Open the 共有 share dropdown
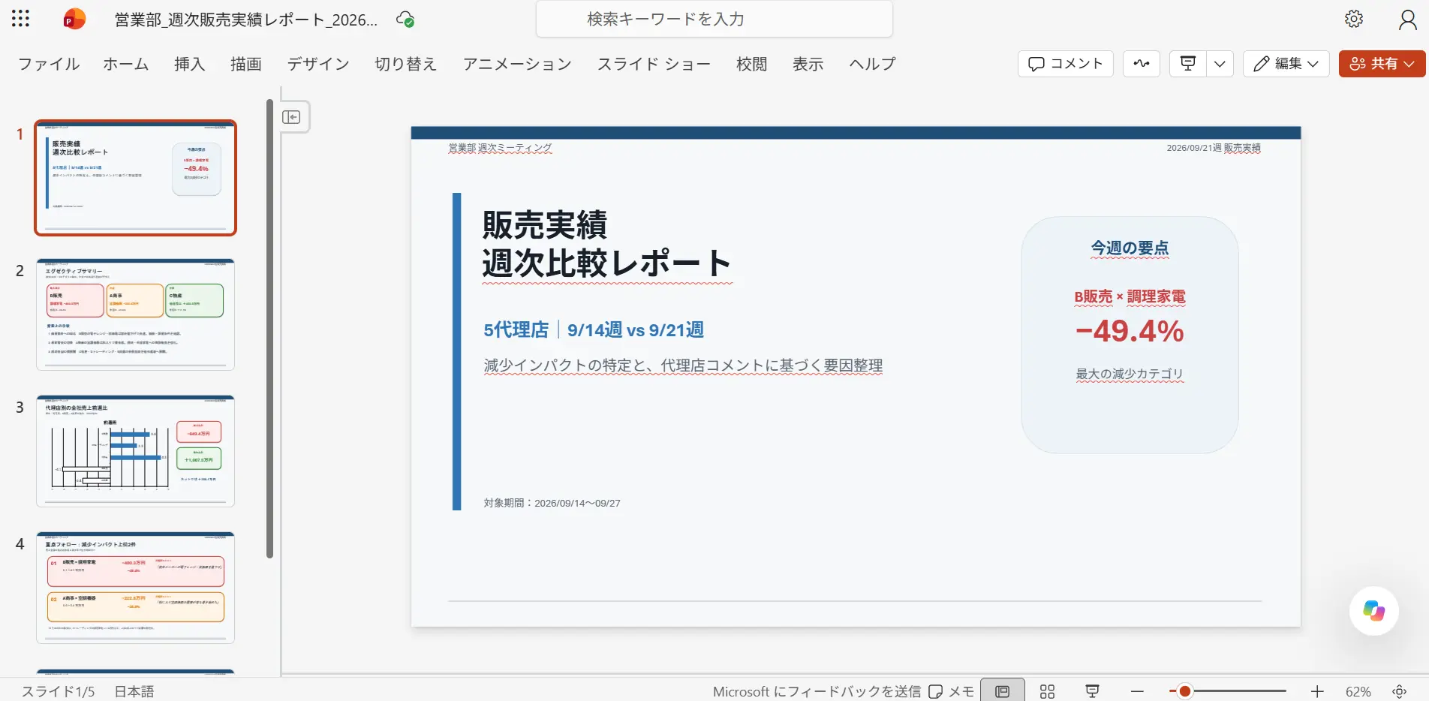 click(1382, 64)
